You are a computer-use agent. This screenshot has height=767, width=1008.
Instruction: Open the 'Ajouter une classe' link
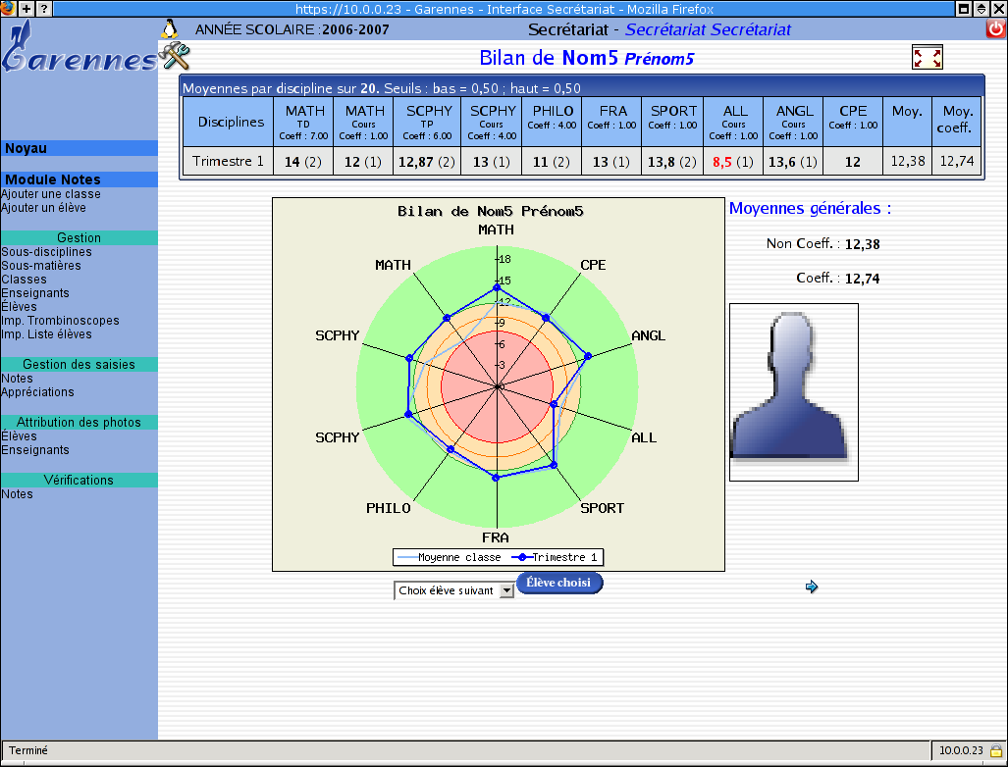(51, 194)
